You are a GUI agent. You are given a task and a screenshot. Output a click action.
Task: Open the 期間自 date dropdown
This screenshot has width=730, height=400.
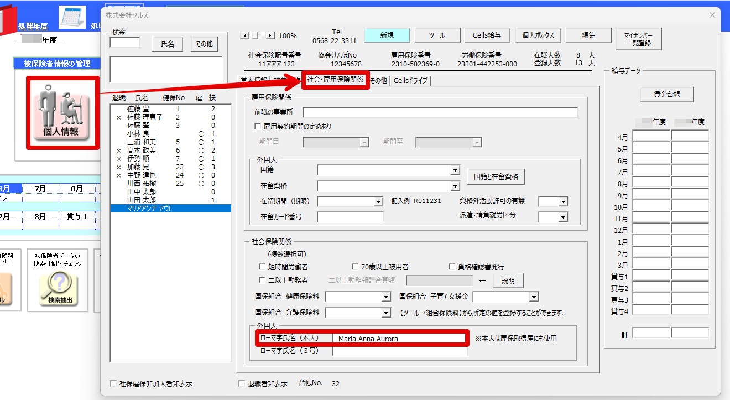364,142
